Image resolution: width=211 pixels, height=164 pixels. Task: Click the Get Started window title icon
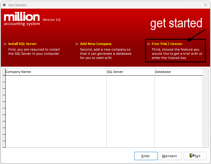coord(4,5)
